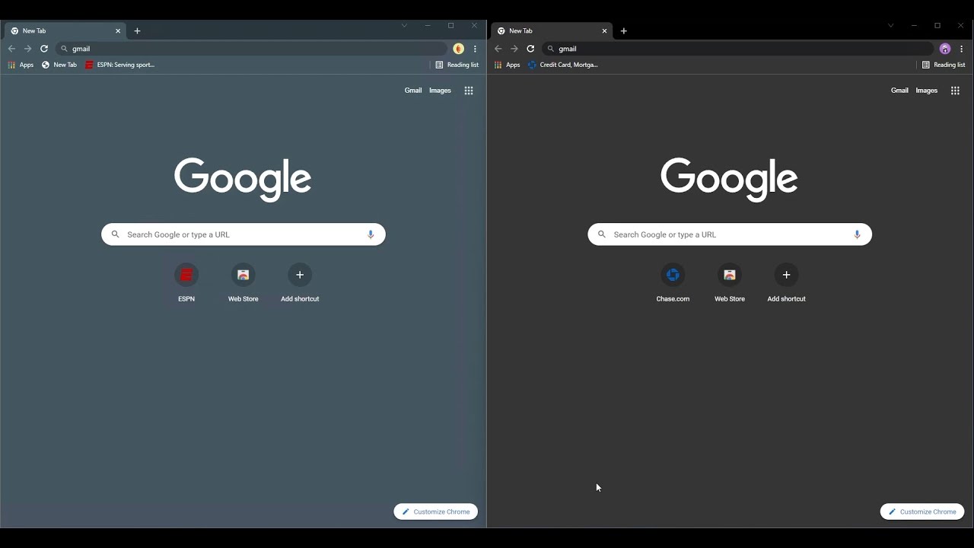Open a new tab in the right Chrome window
This screenshot has width=974, height=548.
[623, 31]
